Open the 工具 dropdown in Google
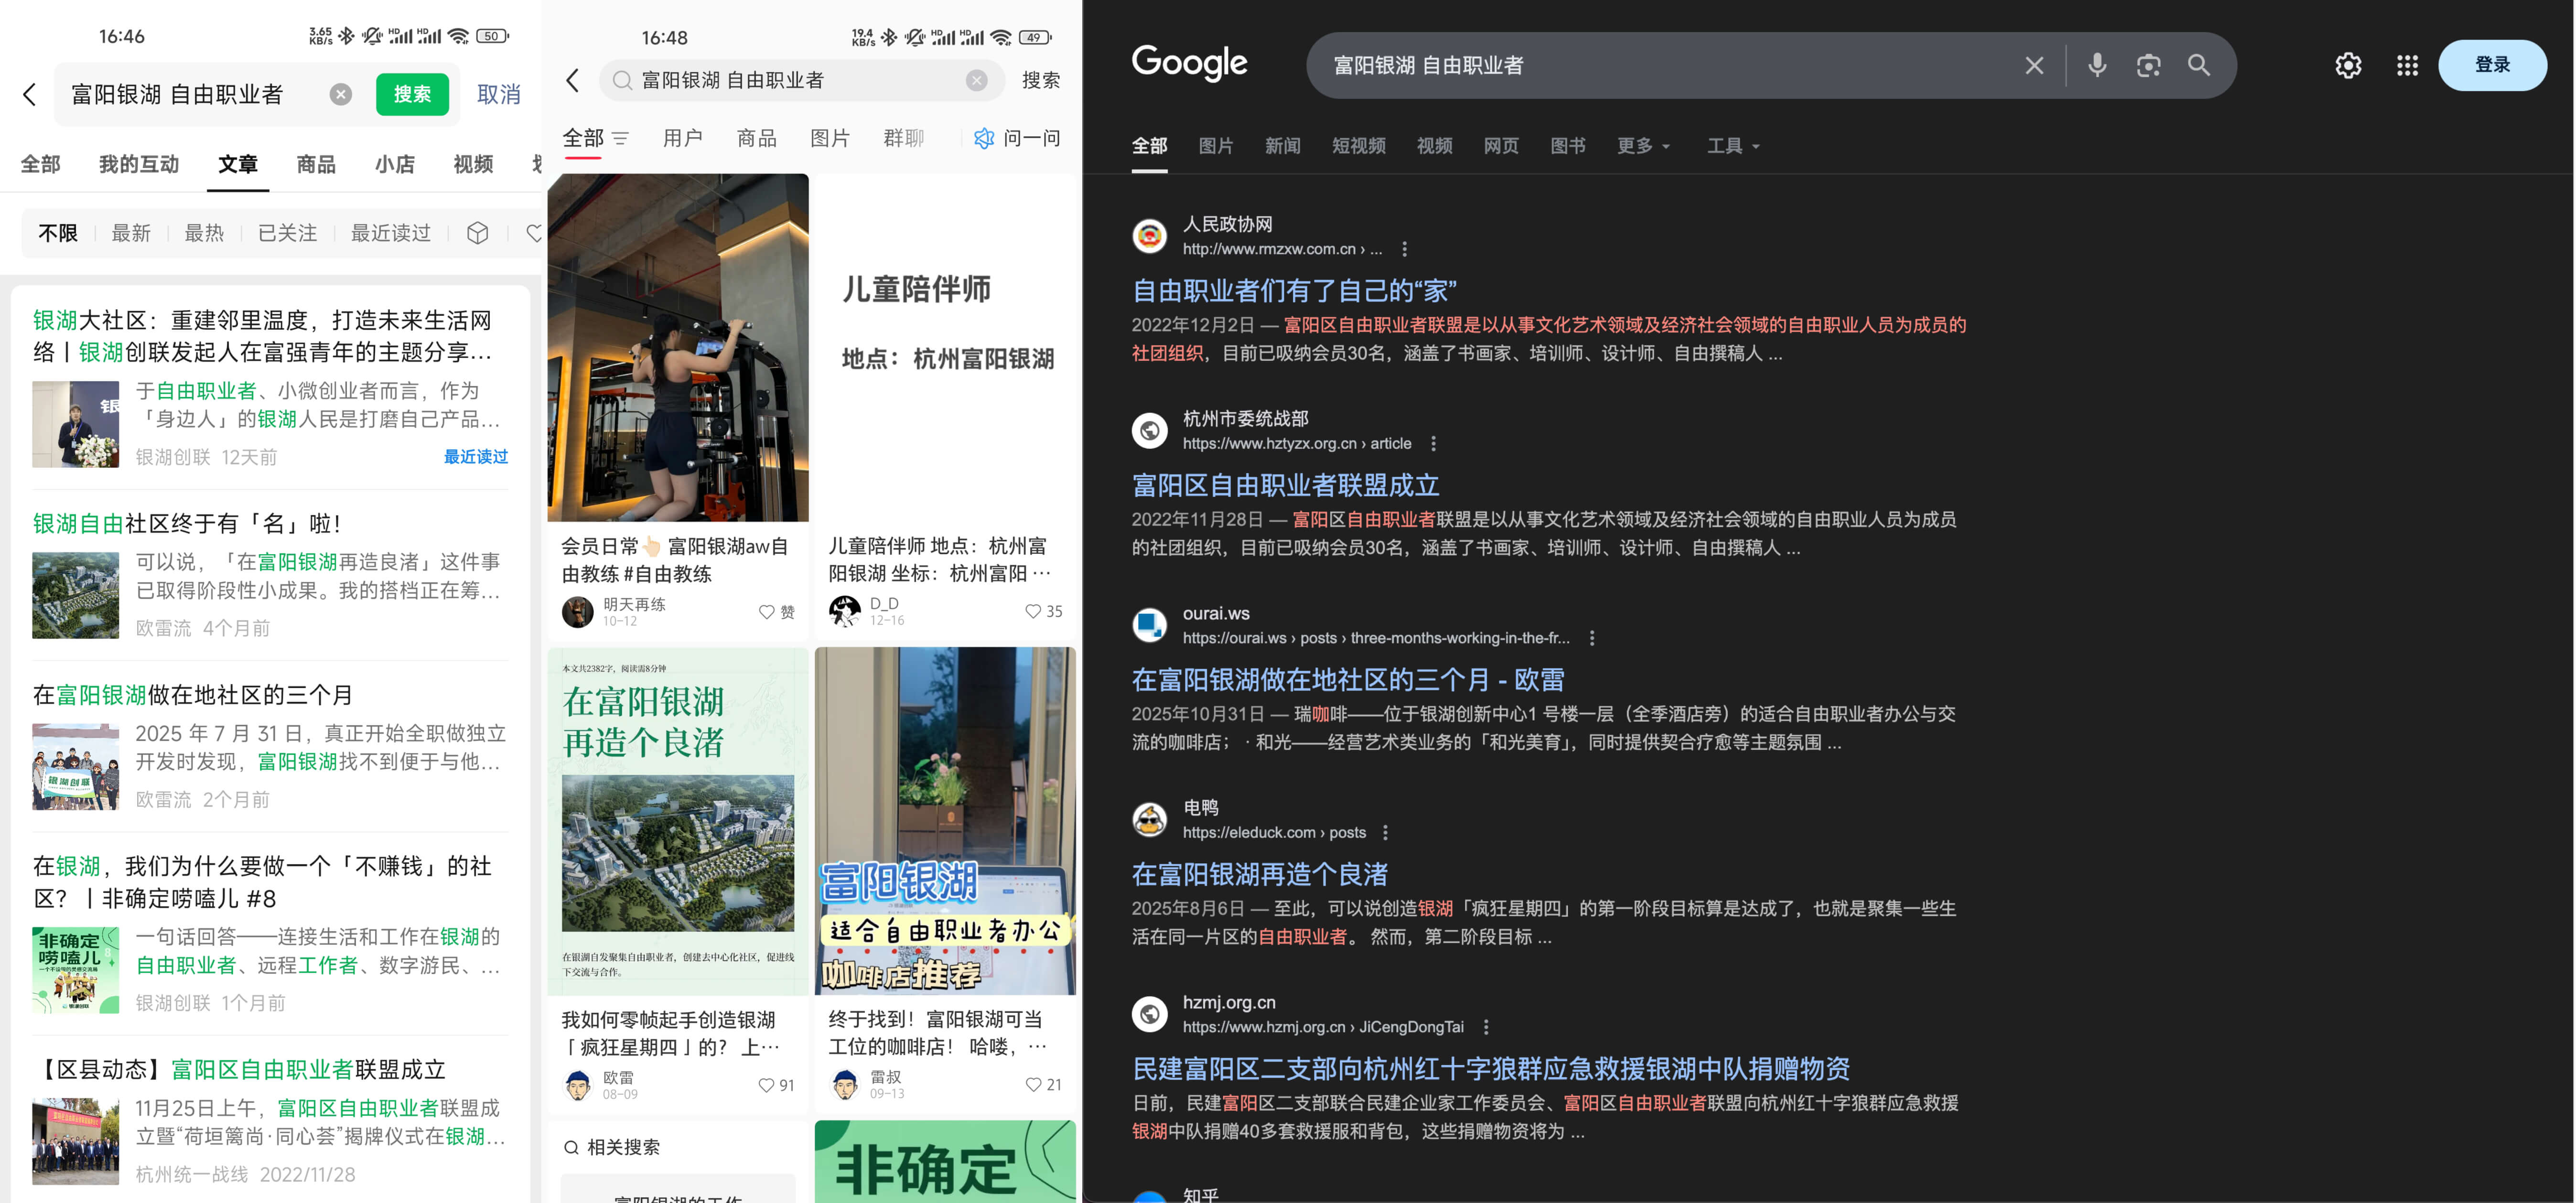Image resolution: width=2576 pixels, height=1203 pixels. click(x=1732, y=146)
